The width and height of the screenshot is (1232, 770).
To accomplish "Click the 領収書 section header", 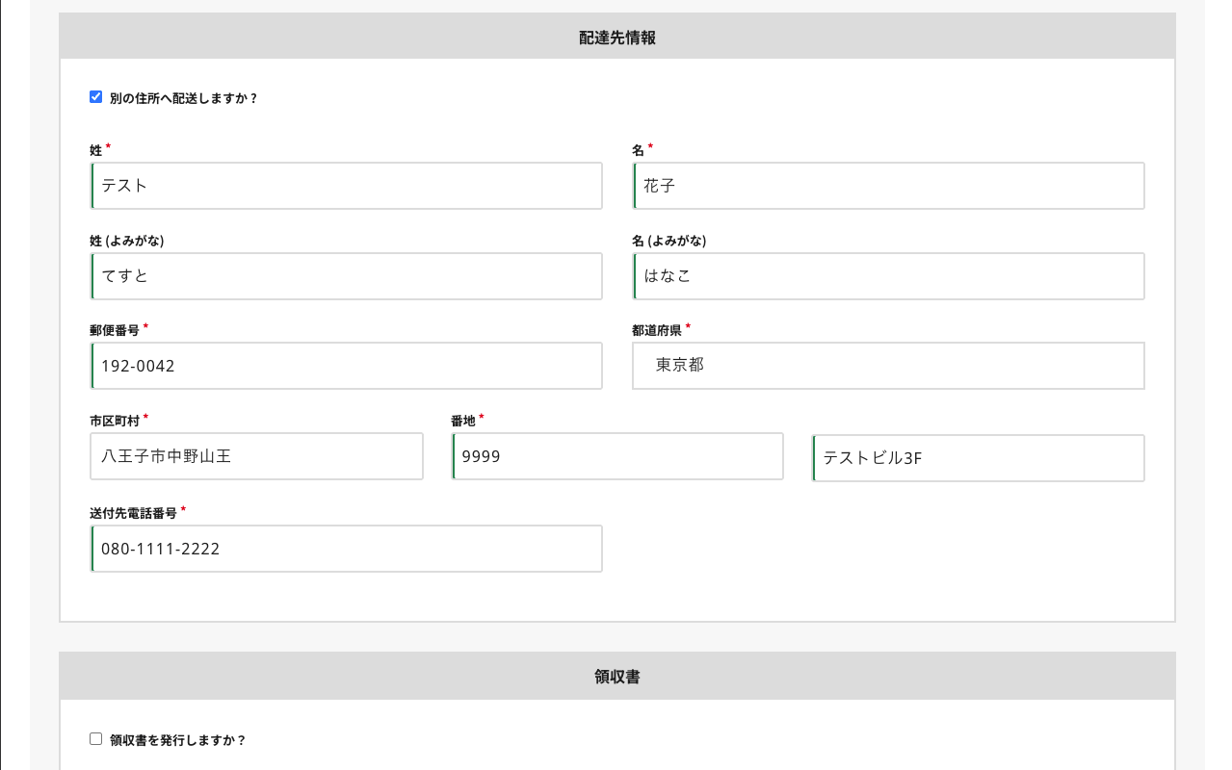I will pyautogui.click(x=616, y=677).
